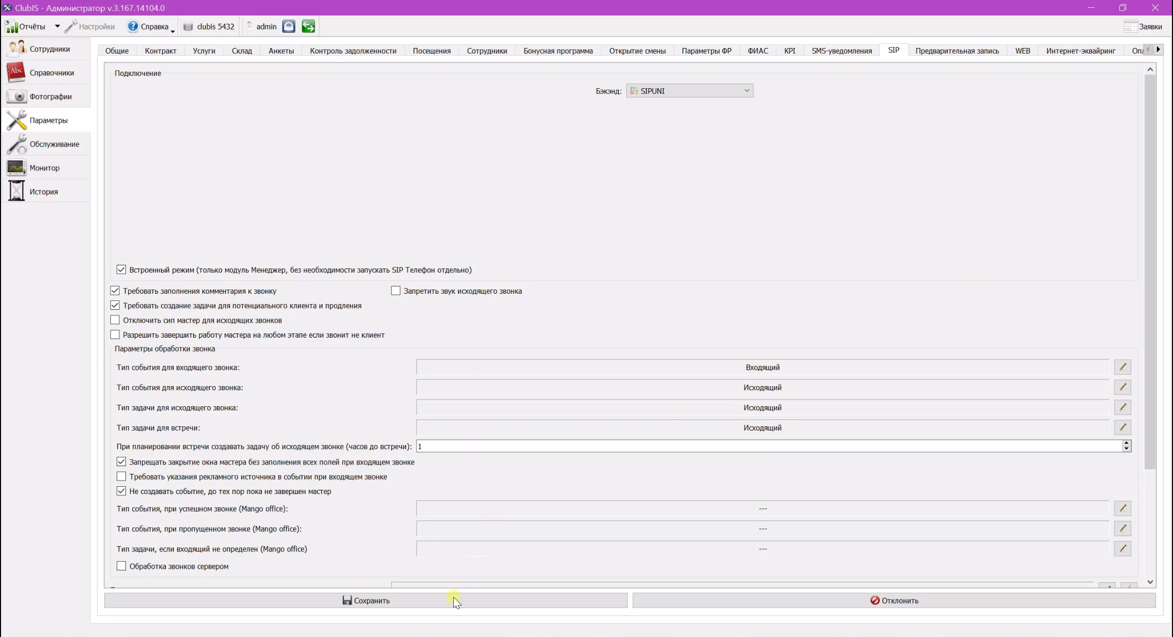Open the Сотрудники sidebar section
This screenshot has width=1173, height=637.
[x=45, y=49]
